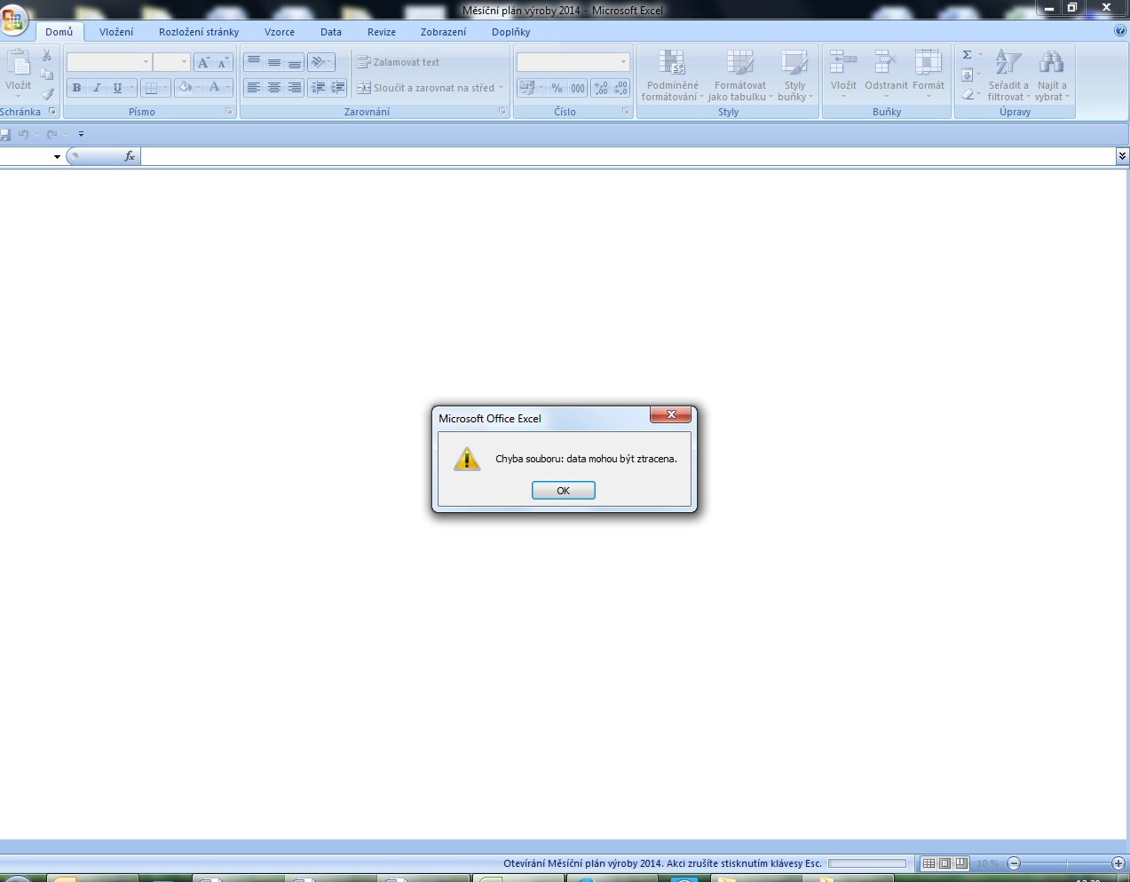Click the Clear eraser icon in Úpravy
Image resolution: width=1130 pixels, height=882 pixels.
tap(968, 93)
